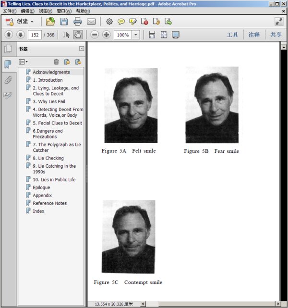Click the page number field 152

click(x=35, y=35)
